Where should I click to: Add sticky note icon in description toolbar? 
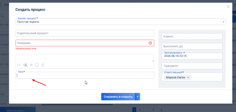point(37,65)
